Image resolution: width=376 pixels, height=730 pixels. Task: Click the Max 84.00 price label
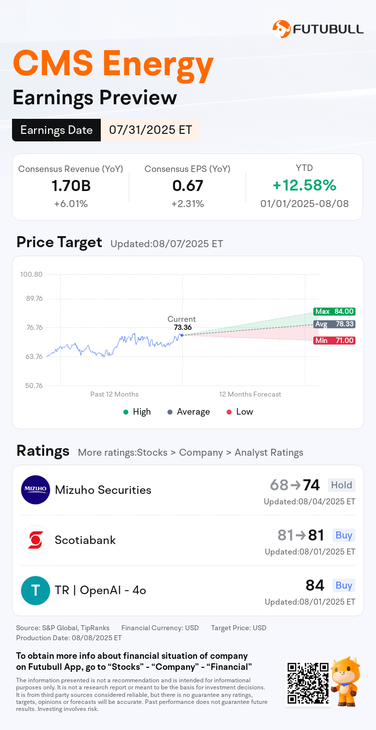tap(334, 311)
